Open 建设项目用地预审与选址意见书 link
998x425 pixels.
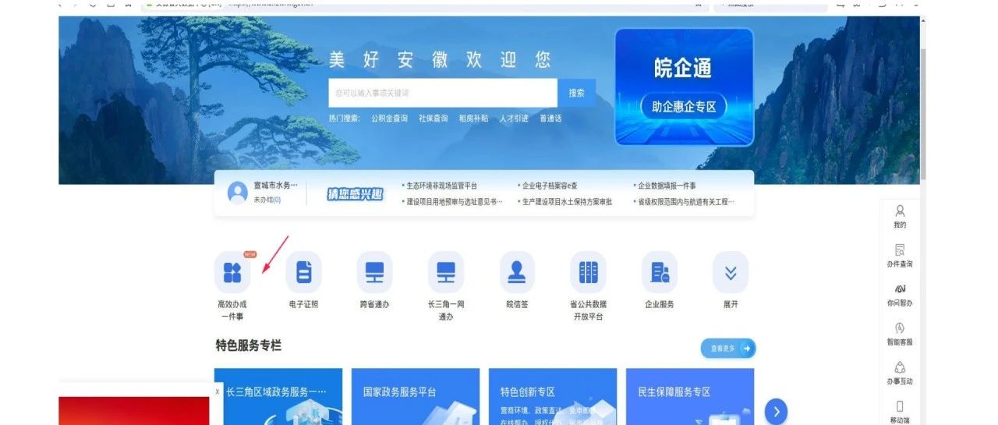click(x=453, y=201)
